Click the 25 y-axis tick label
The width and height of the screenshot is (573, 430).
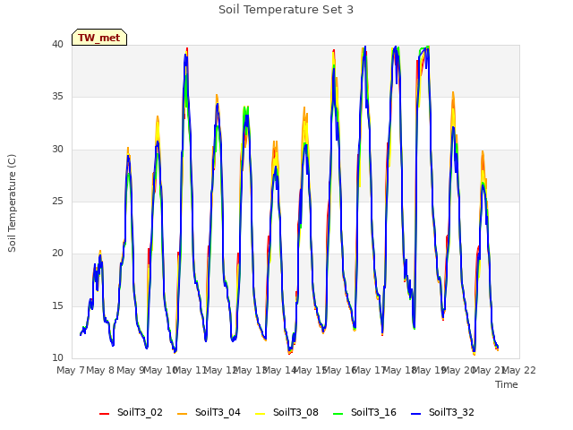[57, 201]
